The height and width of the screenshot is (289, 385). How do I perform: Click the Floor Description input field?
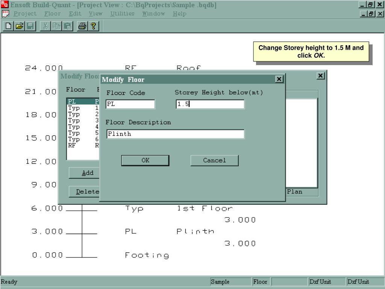[176, 134]
